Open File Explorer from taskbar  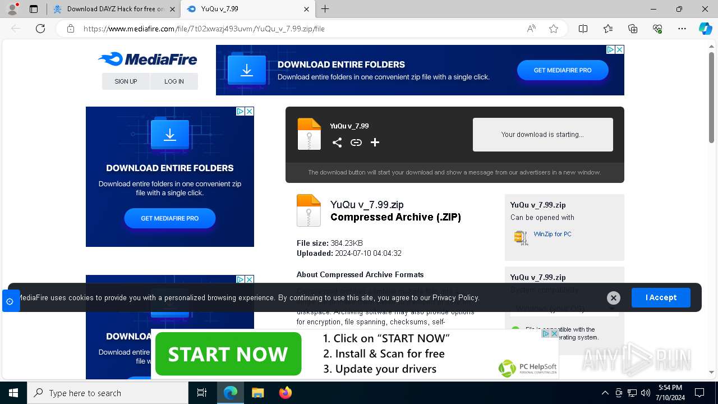pyautogui.click(x=257, y=393)
